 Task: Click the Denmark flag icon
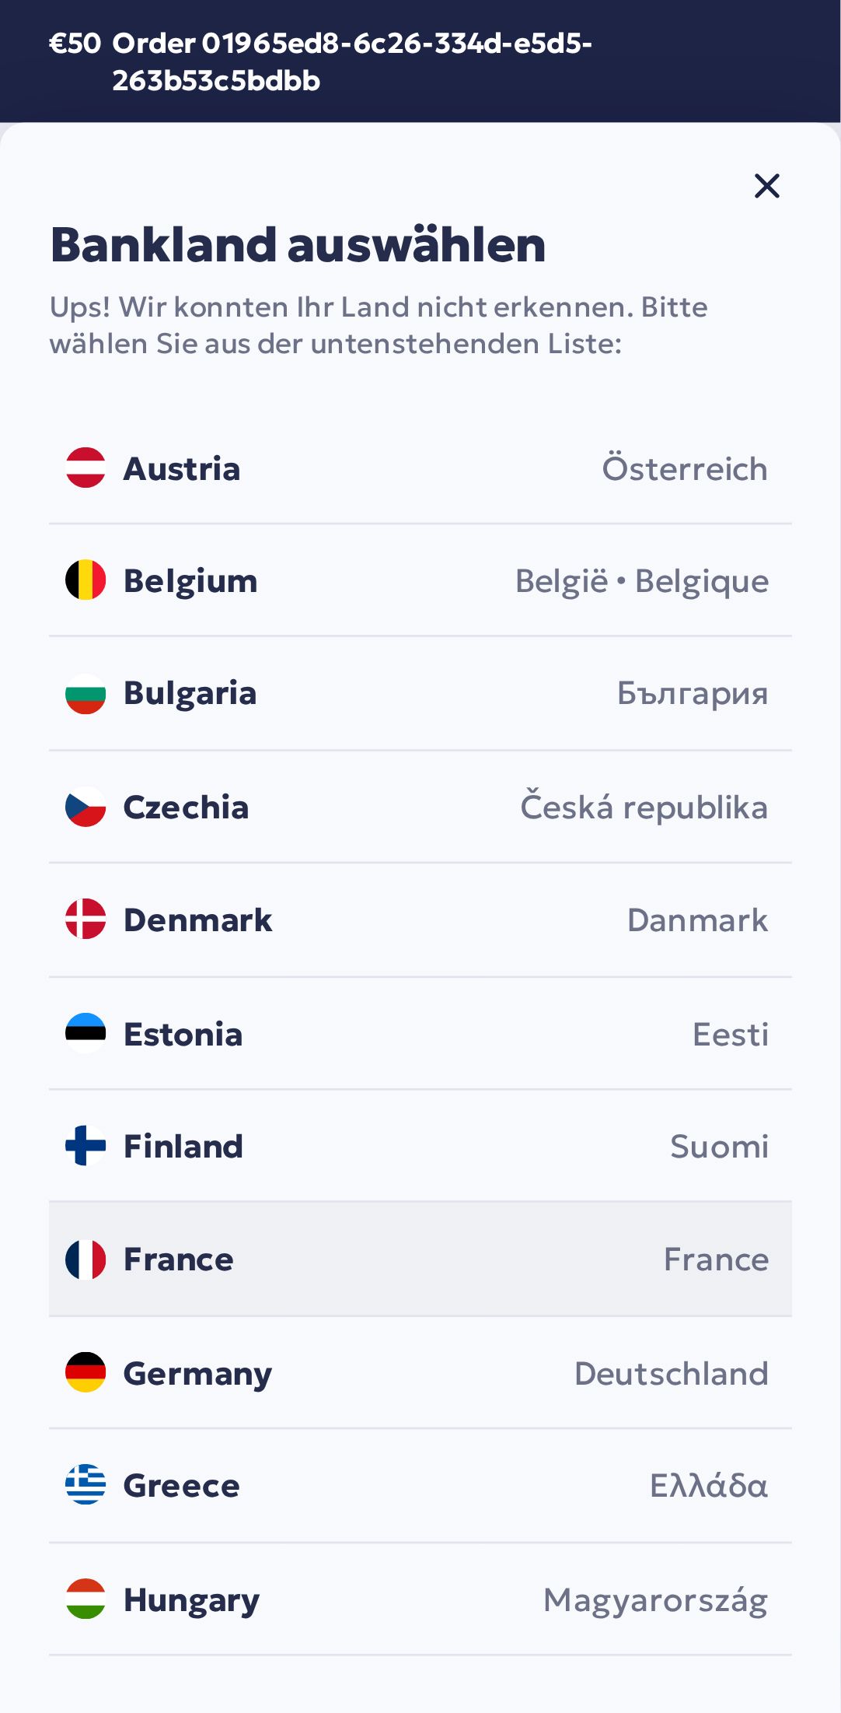coord(85,920)
